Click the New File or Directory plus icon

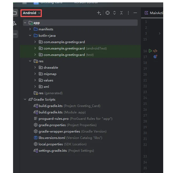pyautogui.click(x=99, y=13)
